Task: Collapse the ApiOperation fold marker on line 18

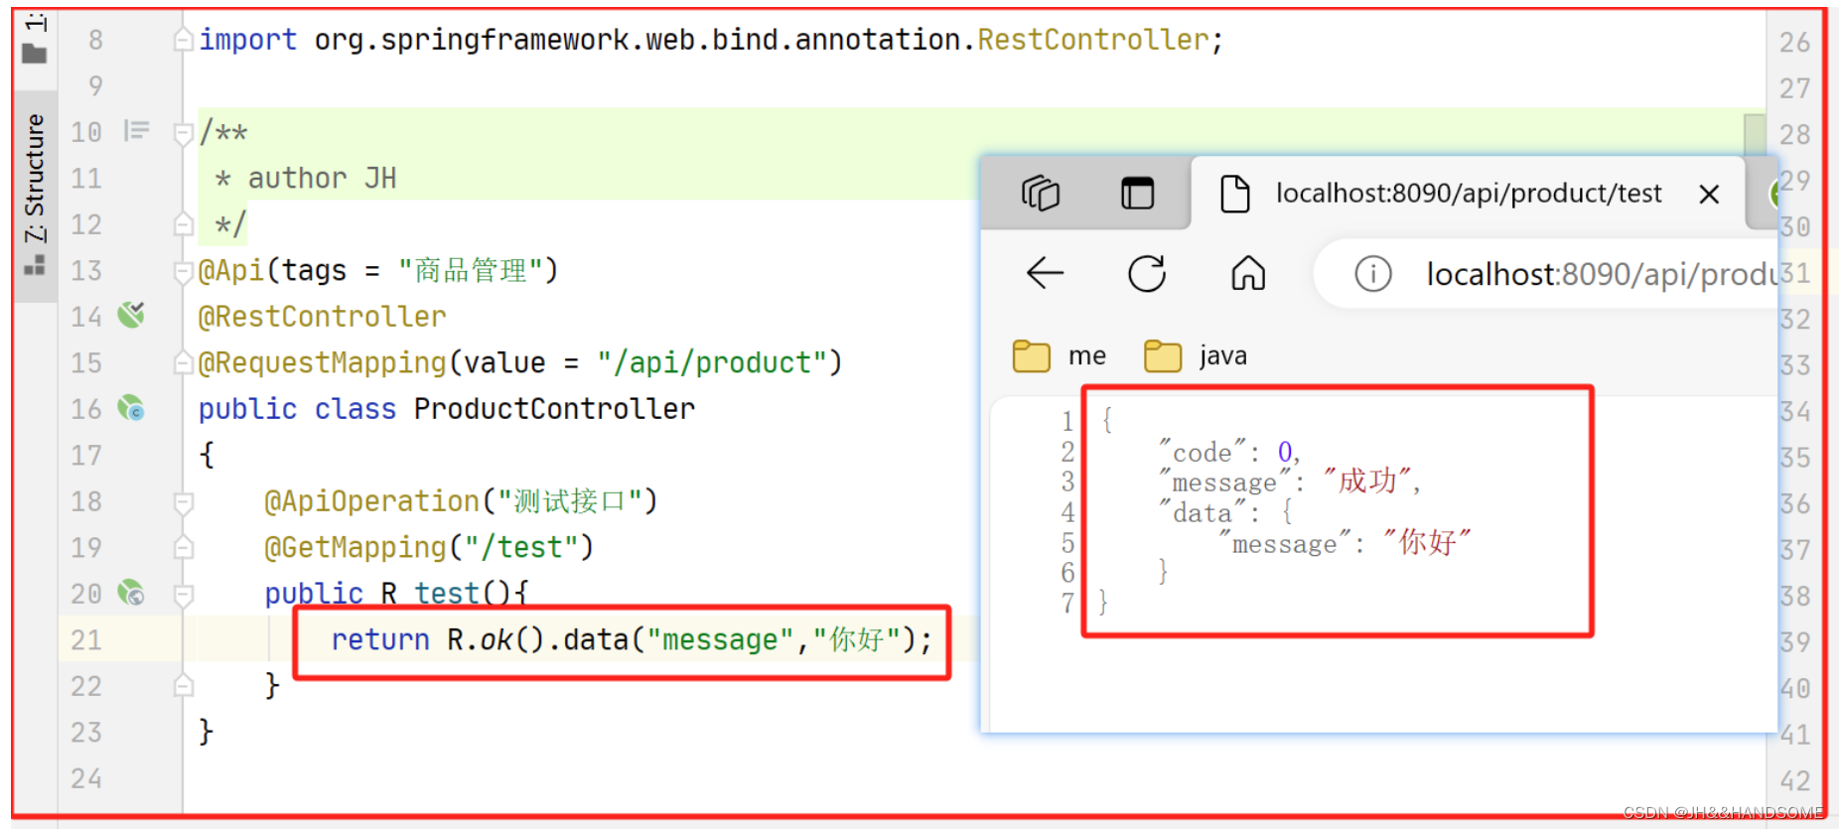Action: point(183,501)
